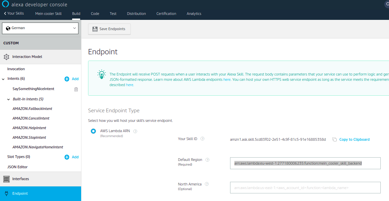Click the back chevron beside Your Skills

point(5,13)
